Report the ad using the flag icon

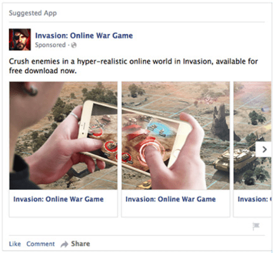click(256, 226)
